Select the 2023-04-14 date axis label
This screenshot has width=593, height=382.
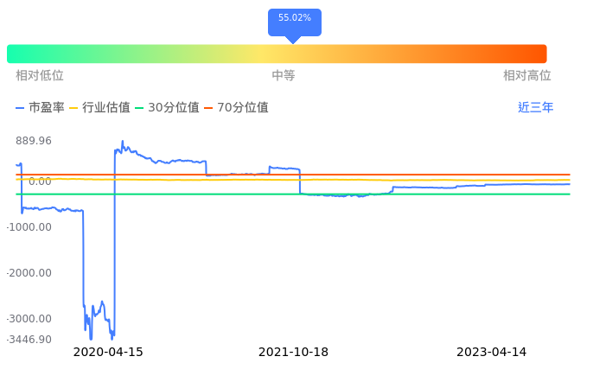[491, 353]
